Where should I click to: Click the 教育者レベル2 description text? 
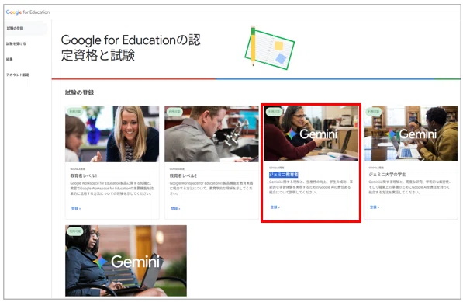(x=211, y=188)
